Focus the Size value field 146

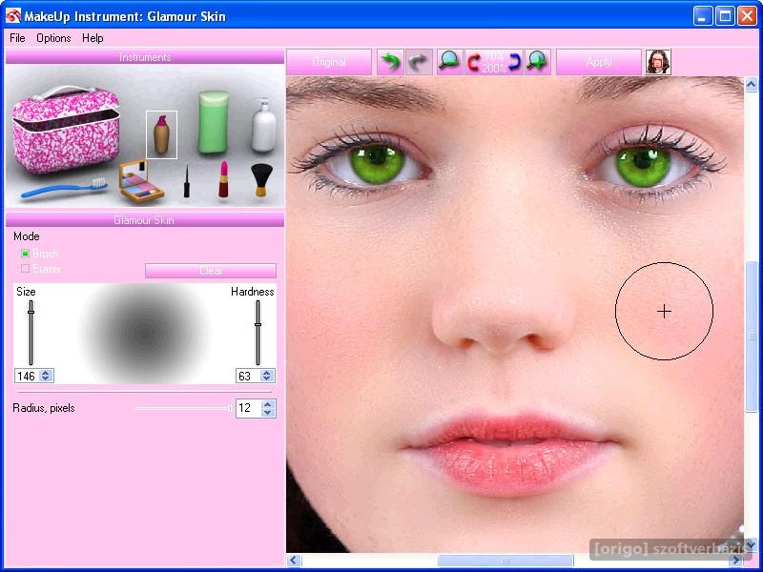coord(28,376)
